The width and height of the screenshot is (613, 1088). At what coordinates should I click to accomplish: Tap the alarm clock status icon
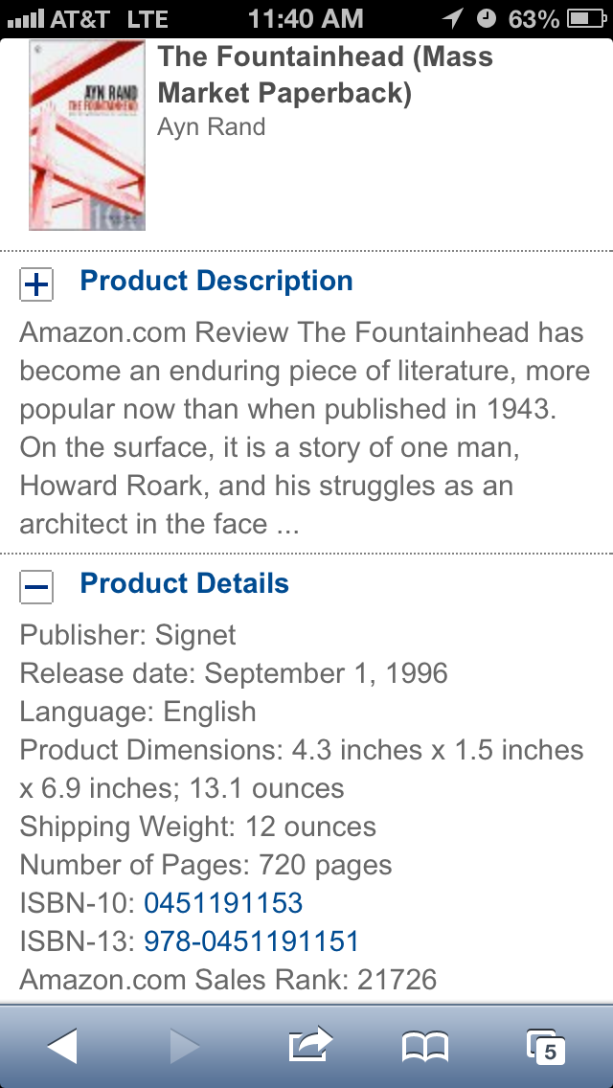pyautogui.click(x=487, y=18)
